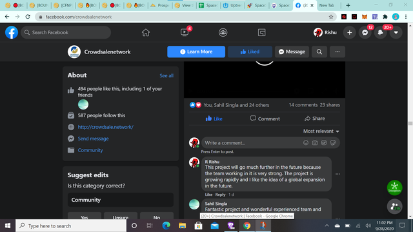Open the Notifications bell icon
This screenshot has height=232, width=413.
click(380, 32)
